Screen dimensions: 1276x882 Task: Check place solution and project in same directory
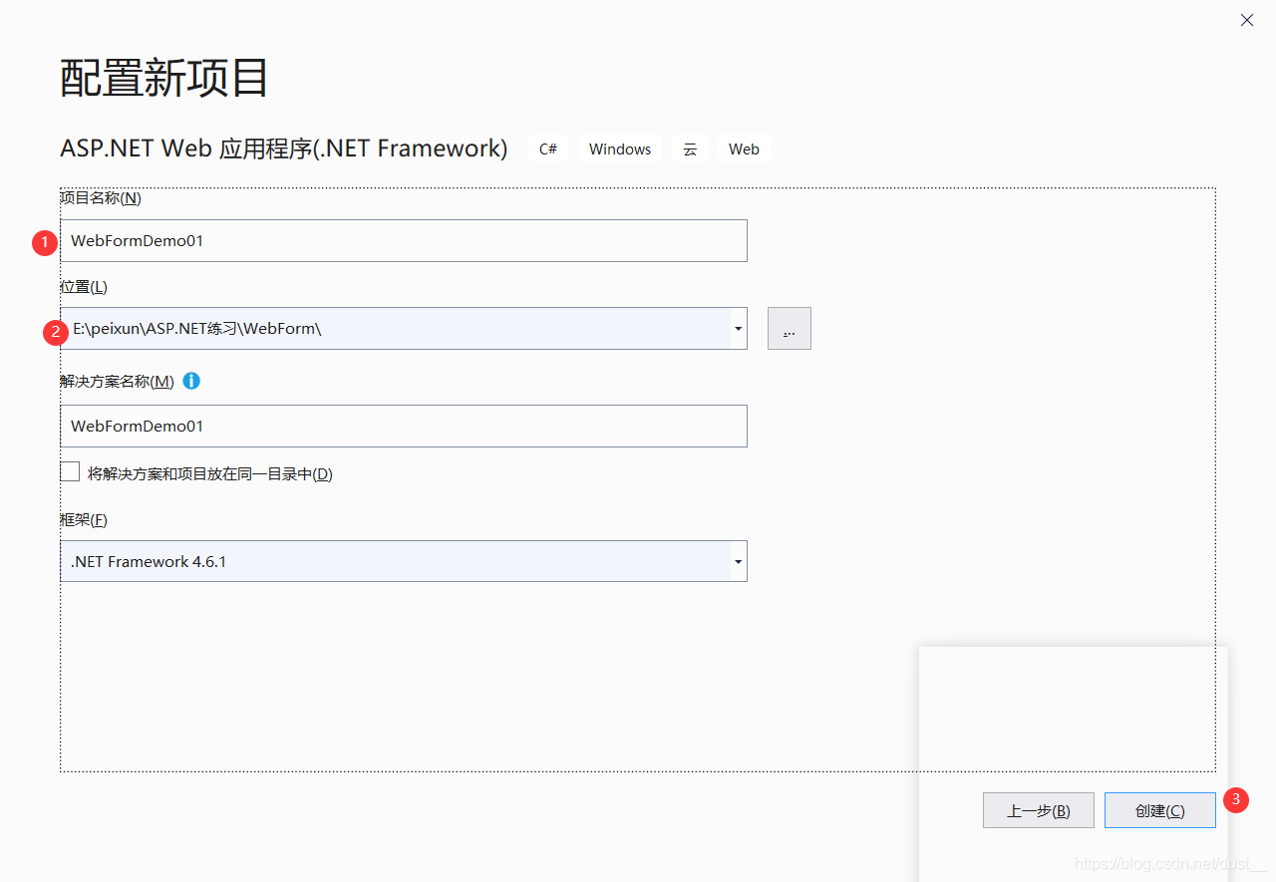point(70,472)
